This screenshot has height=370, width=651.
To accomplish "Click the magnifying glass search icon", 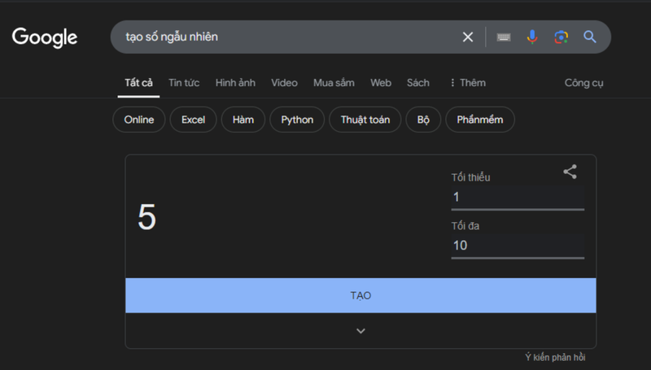I will coord(589,37).
